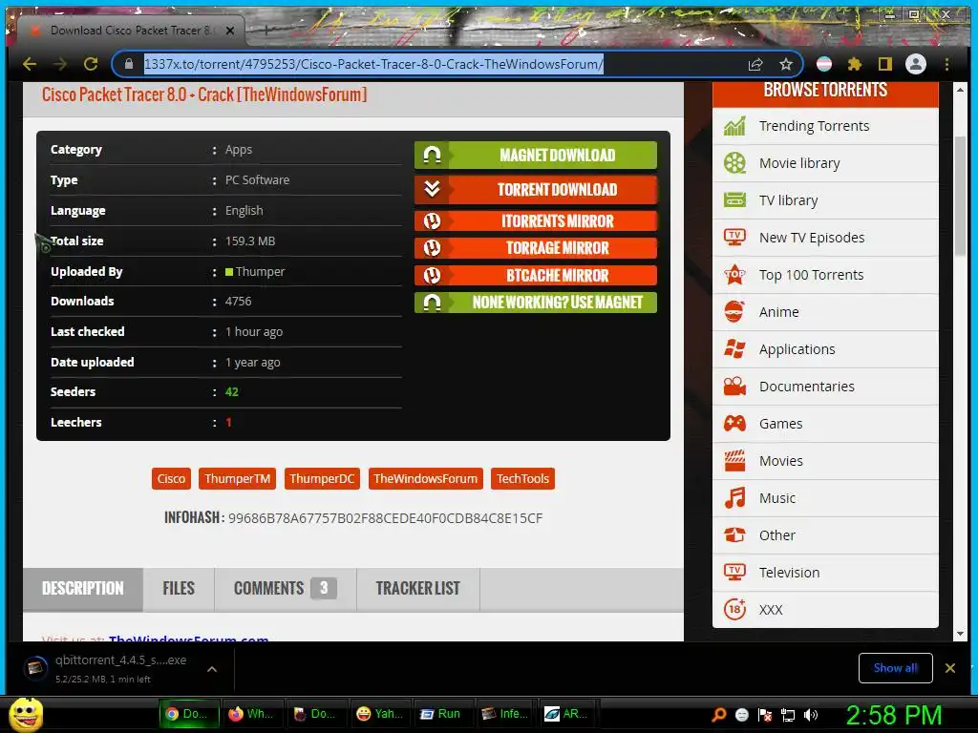Switch to the Description tab
The height and width of the screenshot is (733, 978).
point(83,589)
